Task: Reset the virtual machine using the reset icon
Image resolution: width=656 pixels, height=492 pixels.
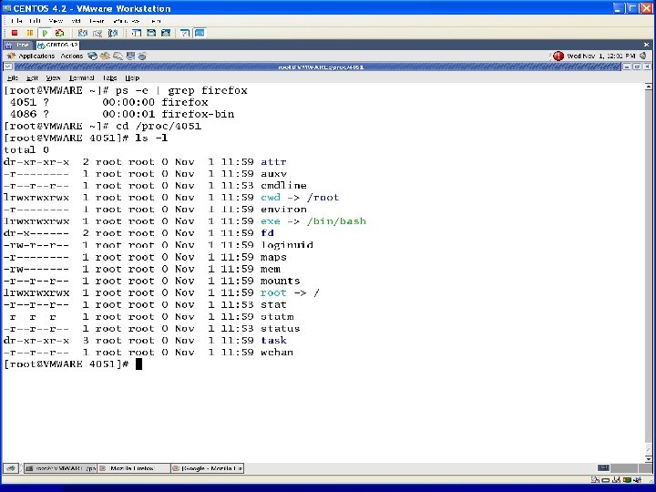Action: pos(59,33)
